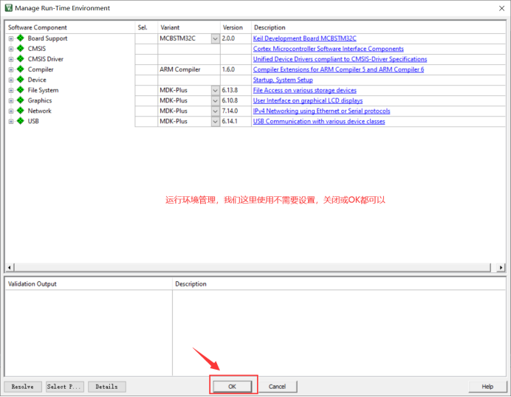Screen dimensions: 511x397
Task: Open Cortex Microcontroller Software Interface Components link
Action: tap(328, 49)
